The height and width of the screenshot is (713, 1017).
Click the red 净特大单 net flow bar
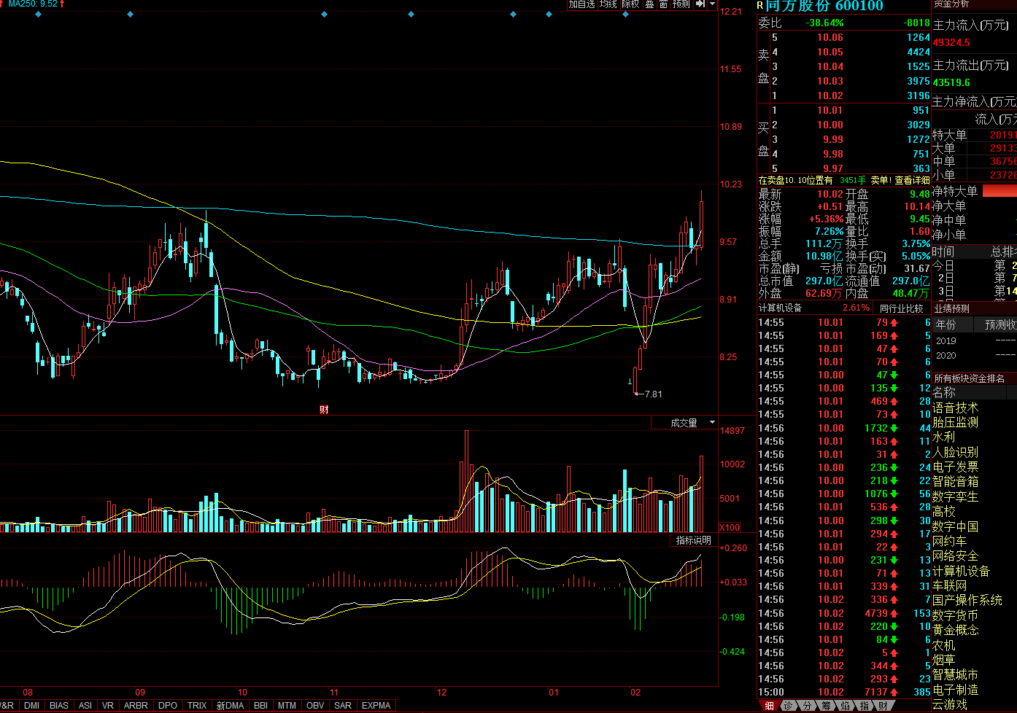[999, 191]
